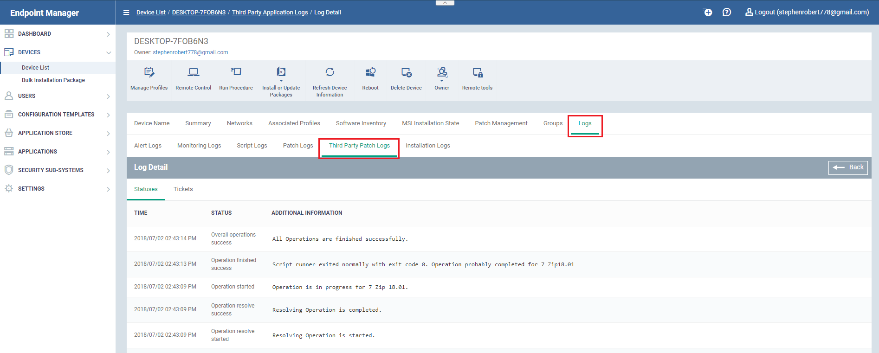Select Device List in sidebar
This screenshot has width=879, height=353.
coord(35,68)
